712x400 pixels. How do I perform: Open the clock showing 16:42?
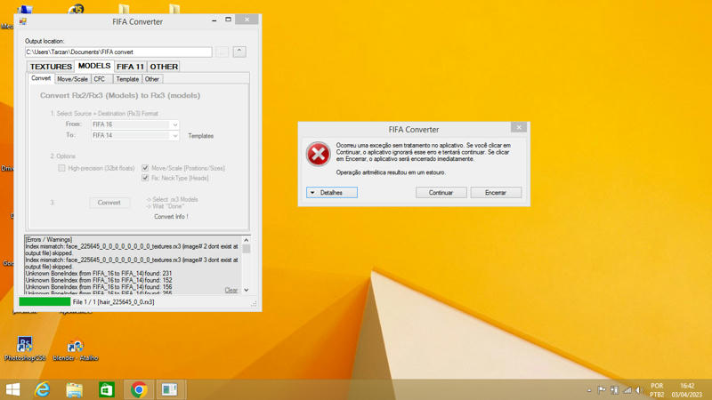click(687, 390)
